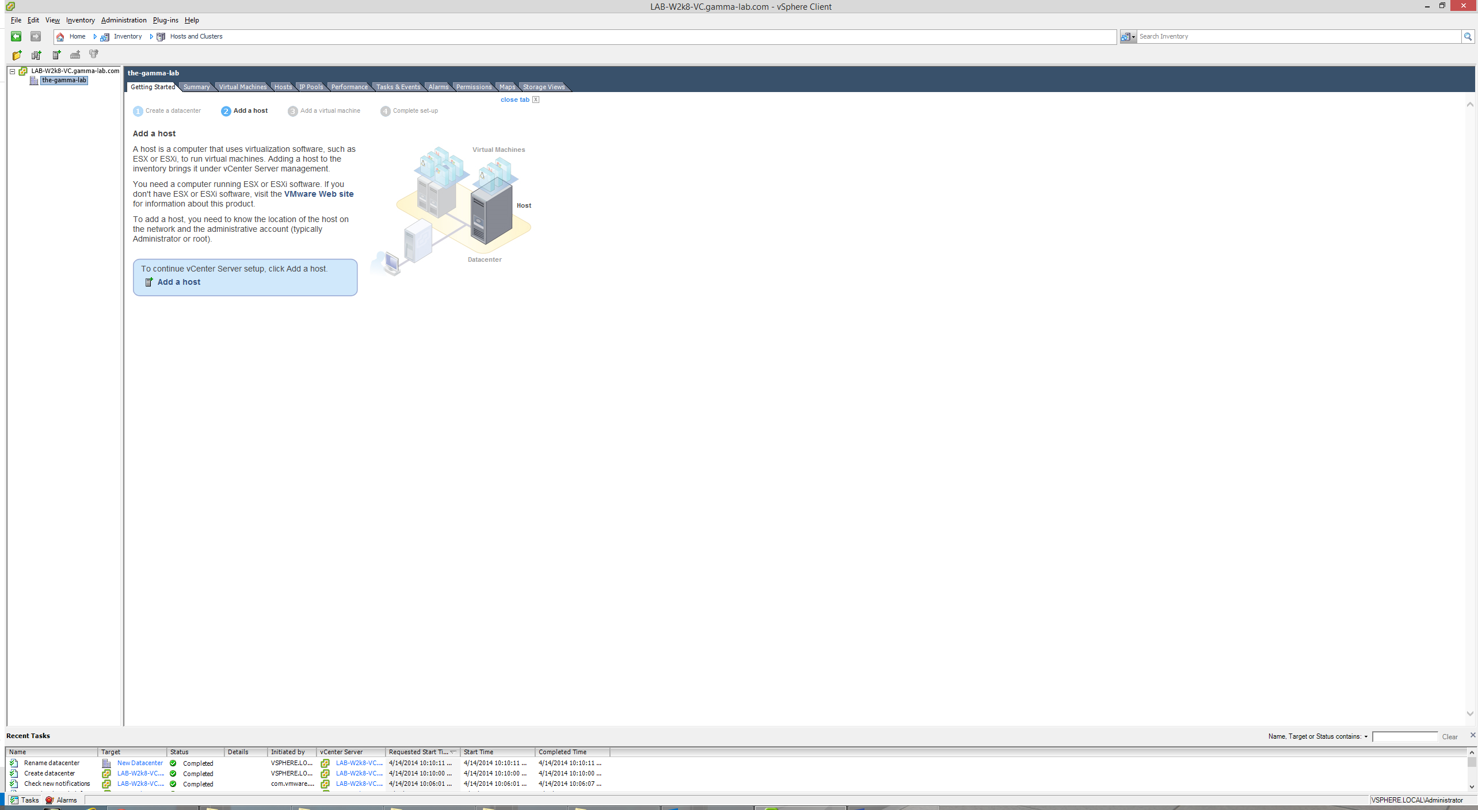Open the search type dropdown beside Search Inventory
The height and width of the screenshot is (810, 1478).
1128,37
